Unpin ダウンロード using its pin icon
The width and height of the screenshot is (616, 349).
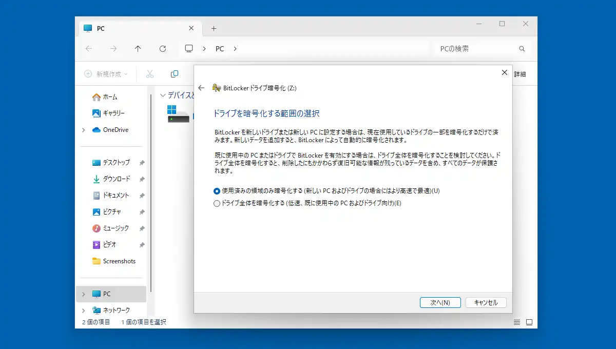point(142,179)
